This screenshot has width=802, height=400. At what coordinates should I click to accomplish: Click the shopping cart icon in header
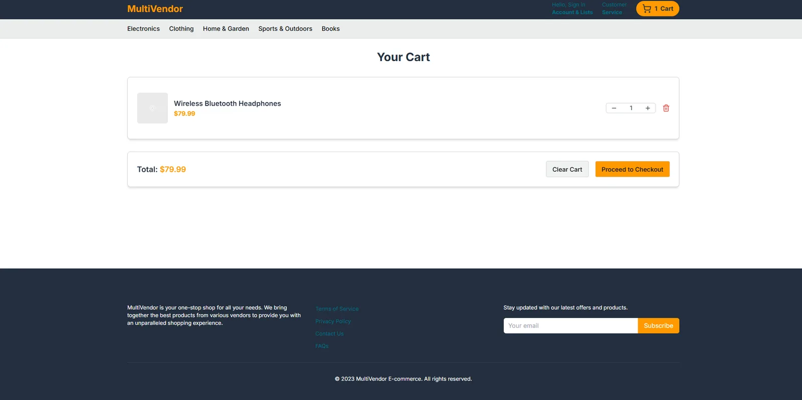click(x=647, y=9)
